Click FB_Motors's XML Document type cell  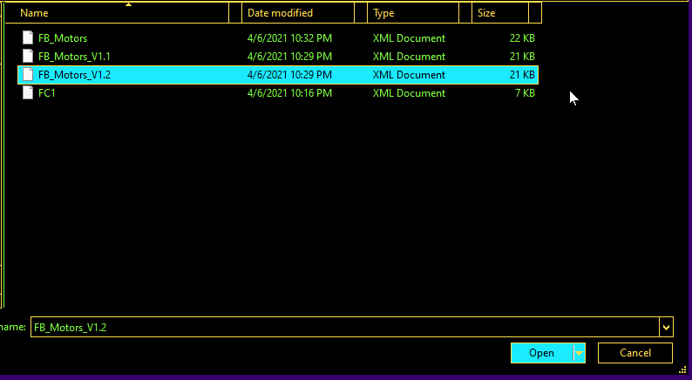(409, 38)
